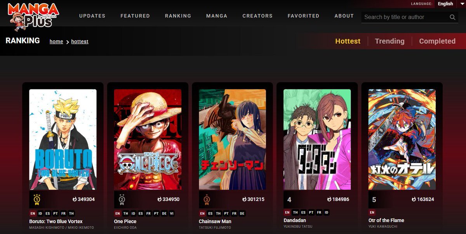This screenshot has height=234, width=466.
Task: Click the view count 184986
Action: (x=341, y=200)
